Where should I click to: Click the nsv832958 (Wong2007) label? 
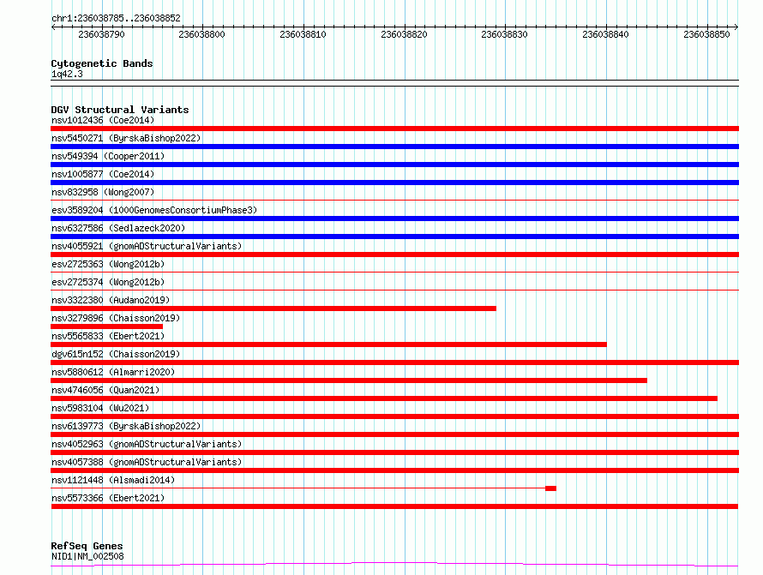103,192
